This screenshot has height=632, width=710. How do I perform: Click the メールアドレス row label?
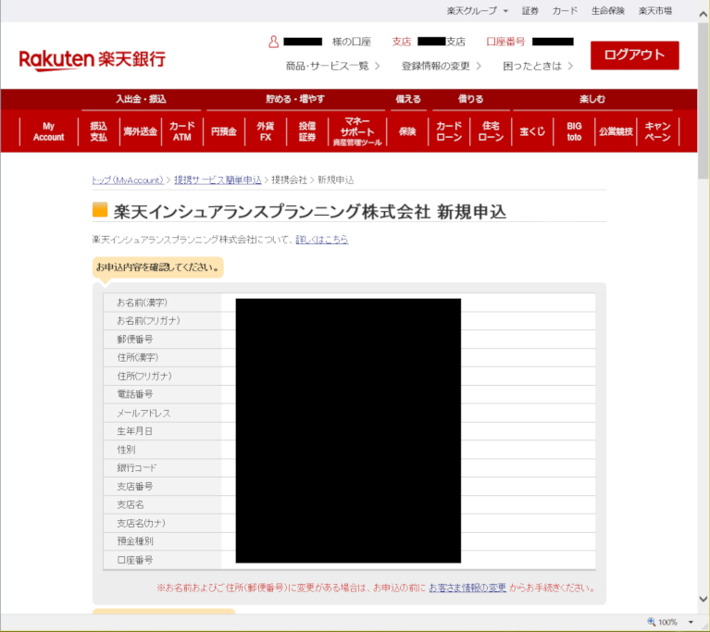click(144, 413)
